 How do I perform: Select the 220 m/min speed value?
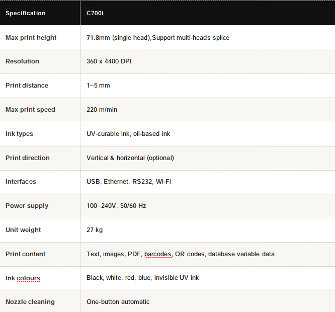click(x=102, y=110)
